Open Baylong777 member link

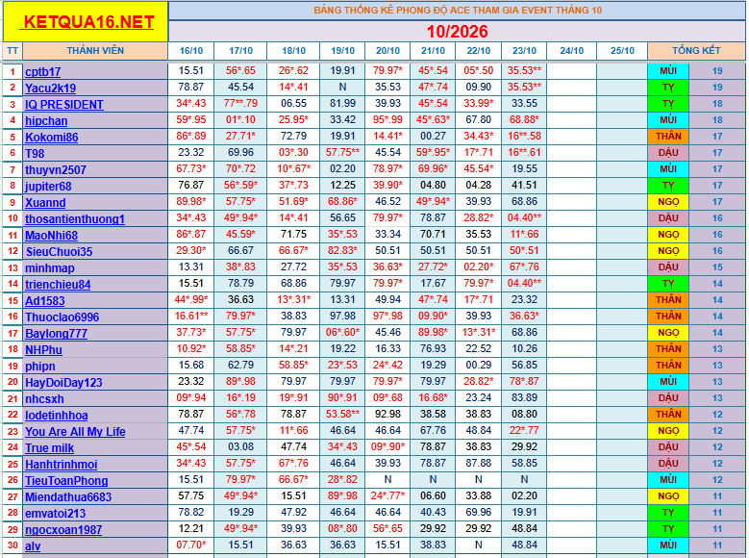pos(57,333)
